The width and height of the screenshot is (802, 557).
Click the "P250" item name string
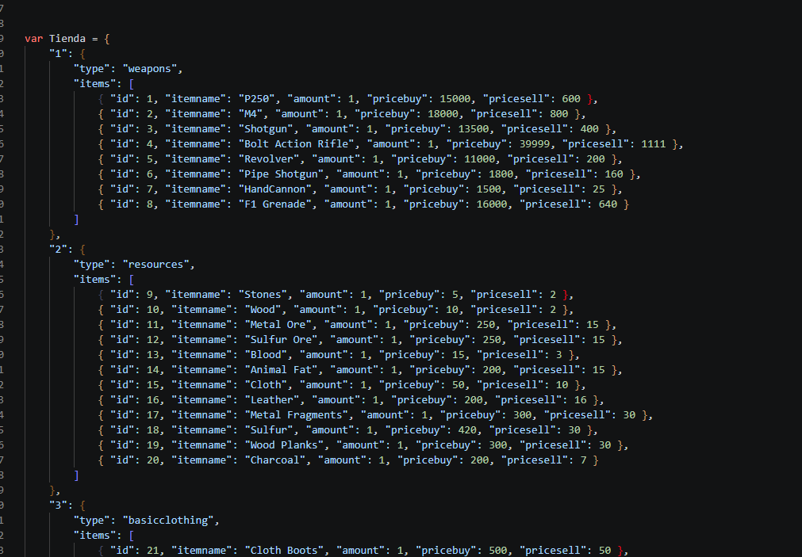pos(259,98)
